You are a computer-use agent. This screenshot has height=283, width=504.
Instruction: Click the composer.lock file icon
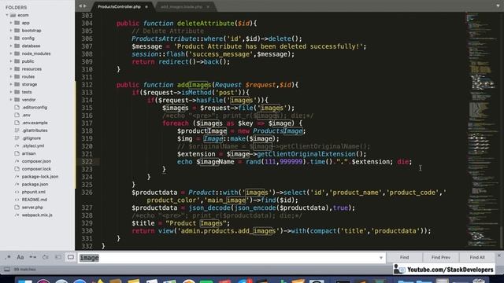point(17,169)
